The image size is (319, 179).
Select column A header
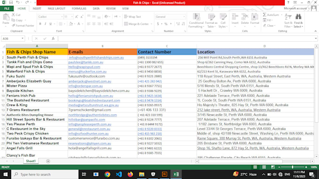[x=37, y=46]
